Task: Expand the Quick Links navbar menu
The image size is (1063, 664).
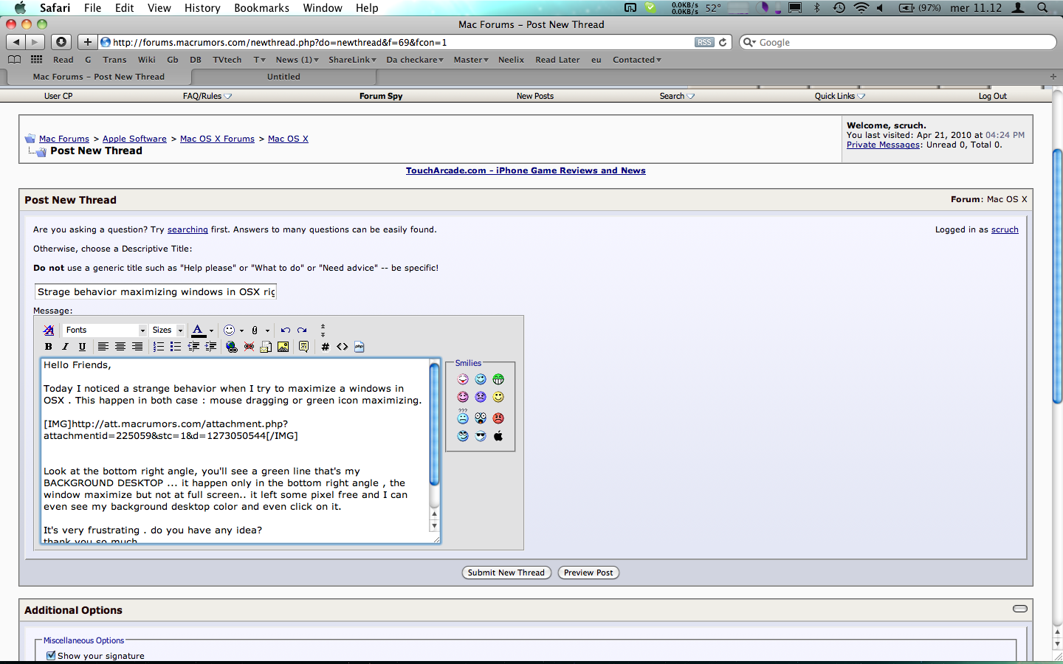Action: tap(840, 96)
